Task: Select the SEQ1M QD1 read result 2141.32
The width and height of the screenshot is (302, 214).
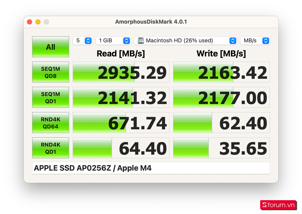Action: point(121,97)
